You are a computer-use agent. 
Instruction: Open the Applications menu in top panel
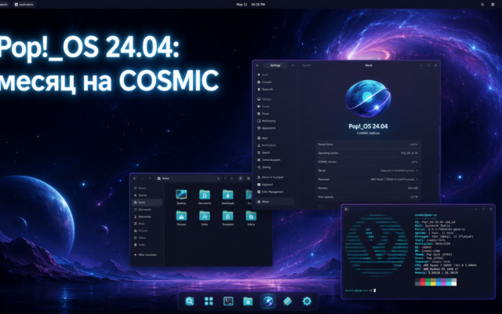(24, 5)
